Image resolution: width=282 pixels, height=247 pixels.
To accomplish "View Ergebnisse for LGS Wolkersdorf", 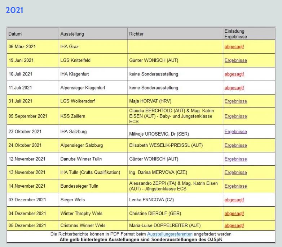I will 235,101.
